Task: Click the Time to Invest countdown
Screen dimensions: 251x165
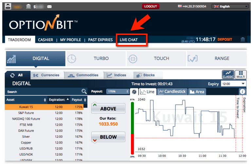Action: 152,84
